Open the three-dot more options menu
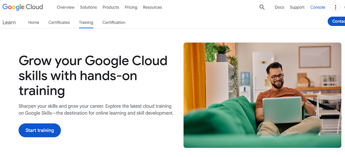The height and width of the screenshot is (157, 345). (335, 7)
